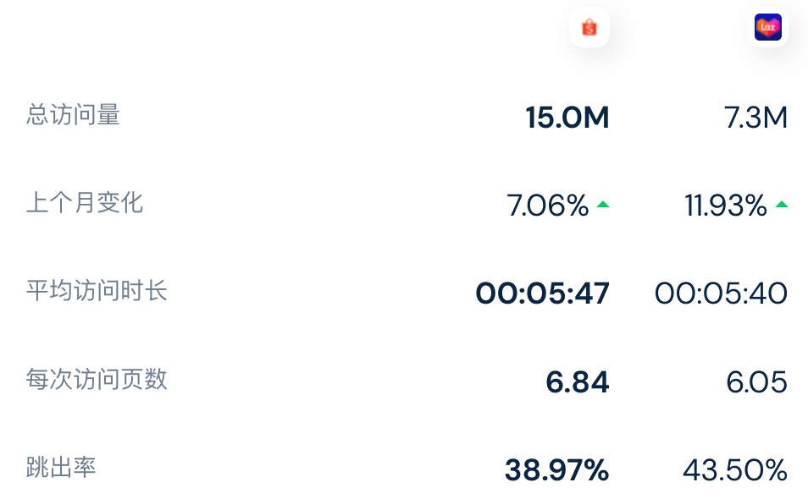Select the 平均访问时长 row label

97,291
